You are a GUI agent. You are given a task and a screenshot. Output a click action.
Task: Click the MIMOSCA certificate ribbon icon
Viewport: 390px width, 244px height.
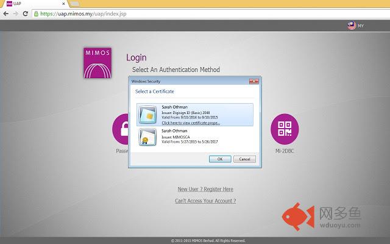(147, 137)
